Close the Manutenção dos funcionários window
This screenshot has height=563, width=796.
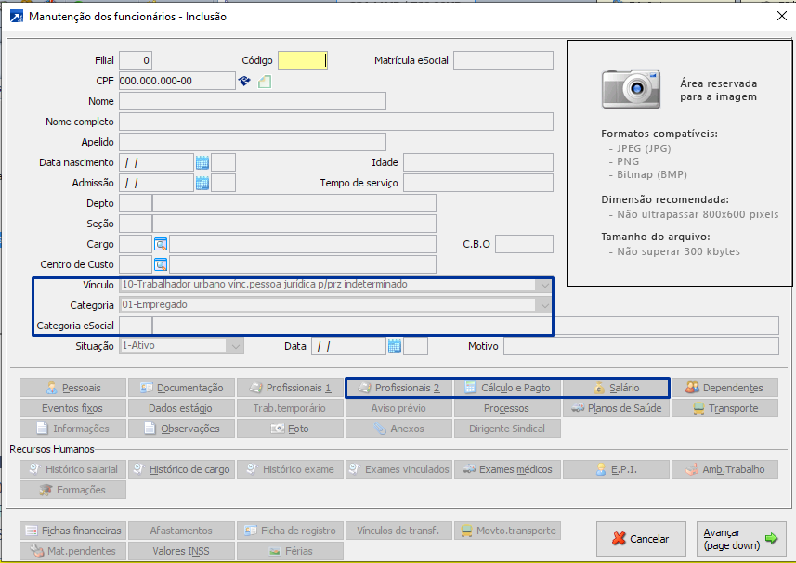pyautogui.click(x=782, y=16)
